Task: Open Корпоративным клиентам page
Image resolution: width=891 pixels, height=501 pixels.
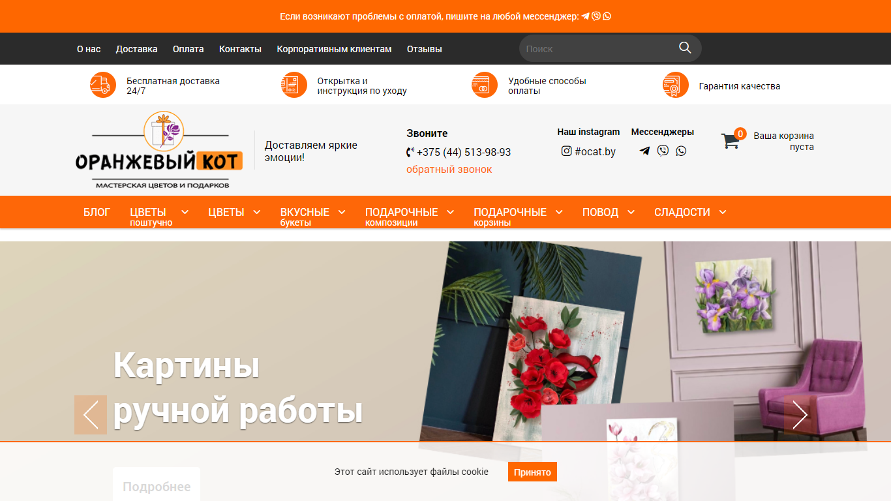Action: [334, 49]
